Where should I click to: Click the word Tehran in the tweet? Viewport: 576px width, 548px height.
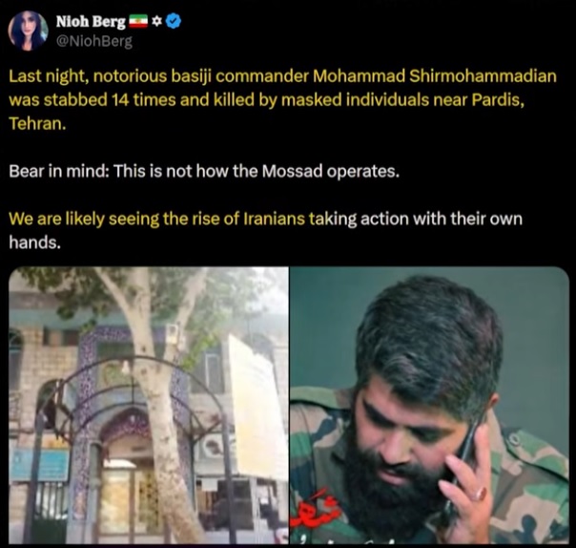click(x=34, y=123)
